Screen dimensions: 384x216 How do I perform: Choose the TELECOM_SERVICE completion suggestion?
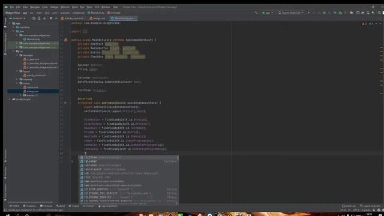click(x=128, y=190)
